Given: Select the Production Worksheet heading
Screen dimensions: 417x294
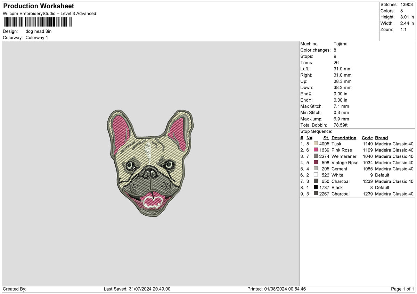Looking at the screenshot, I should pyautogui.click(x=38, y=6).
